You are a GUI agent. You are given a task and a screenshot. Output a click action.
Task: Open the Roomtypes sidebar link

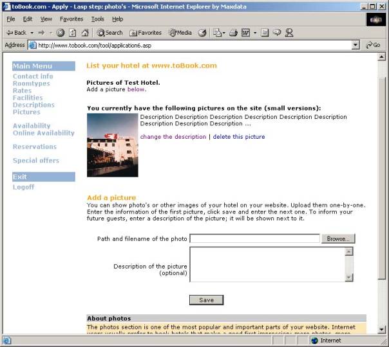click(x=31, y=84)
